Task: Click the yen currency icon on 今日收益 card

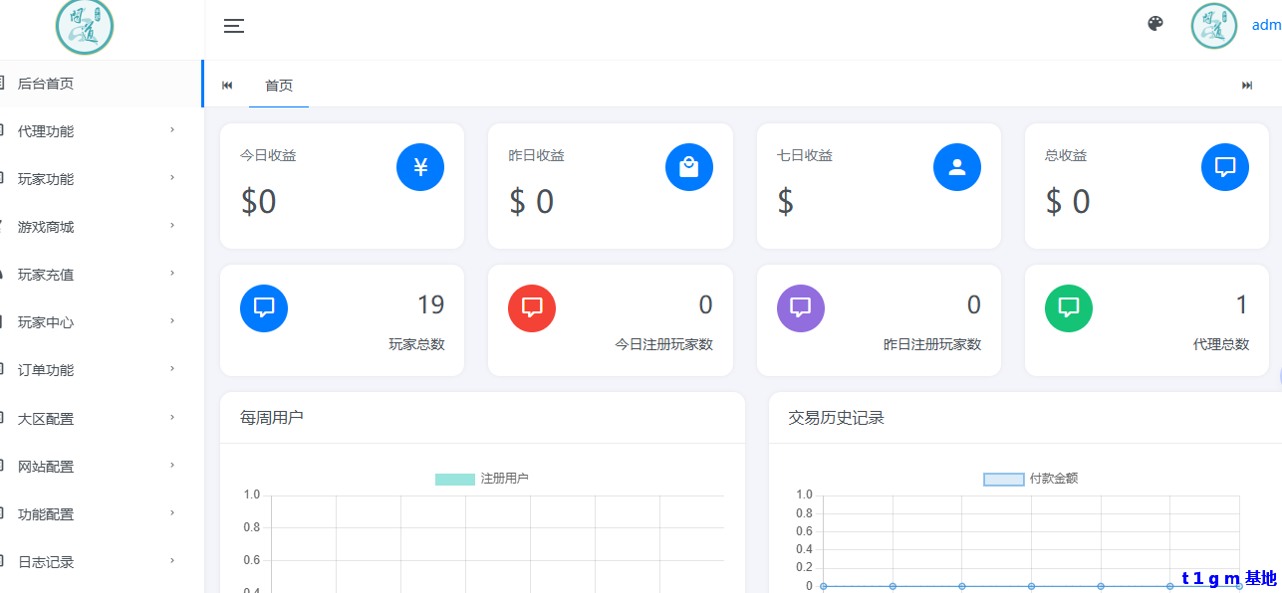Action: pos(419,167)
